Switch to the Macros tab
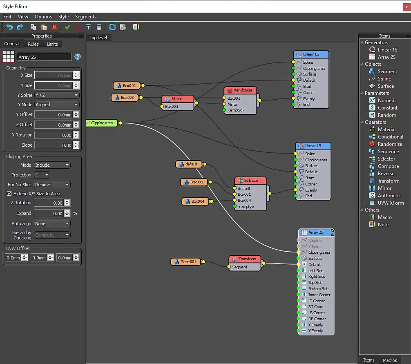Image resolution: width=411 pixels, height=364 pixels. (x=390, y=360)
